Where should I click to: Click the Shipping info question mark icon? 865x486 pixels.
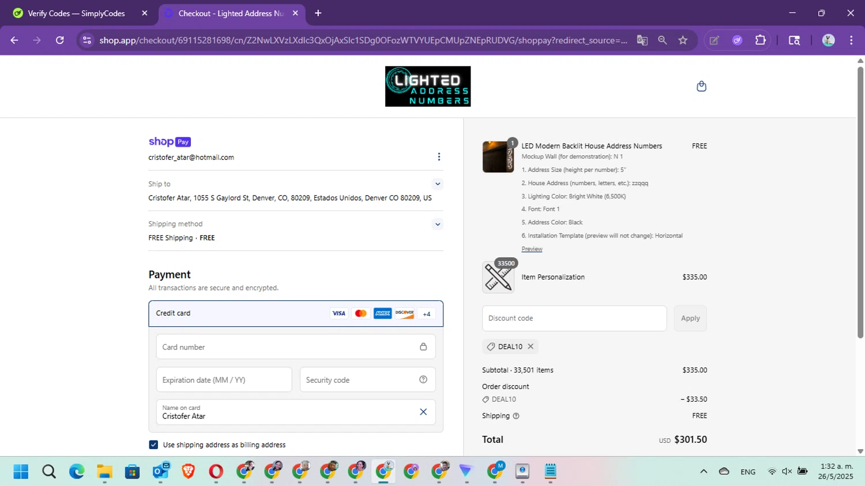pyautogui.click(x=516, y=416)
